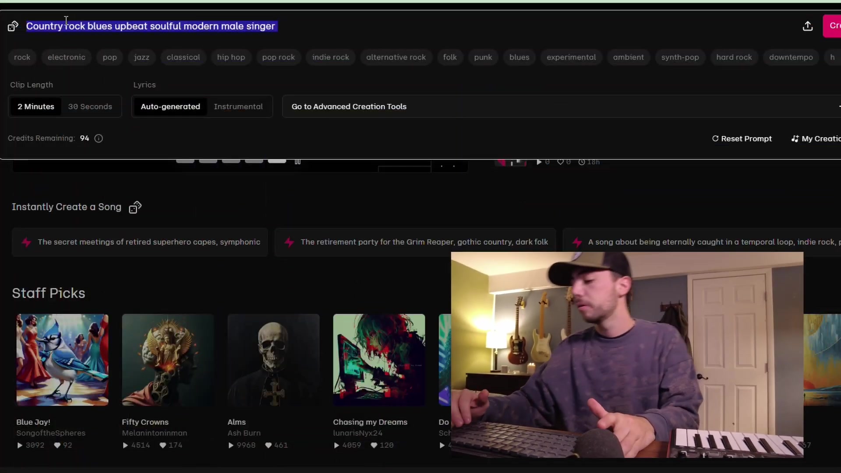Viewport: 841px width, 473px height.
Task: Add the folk genre tag
Action: [x=450, y=57]
